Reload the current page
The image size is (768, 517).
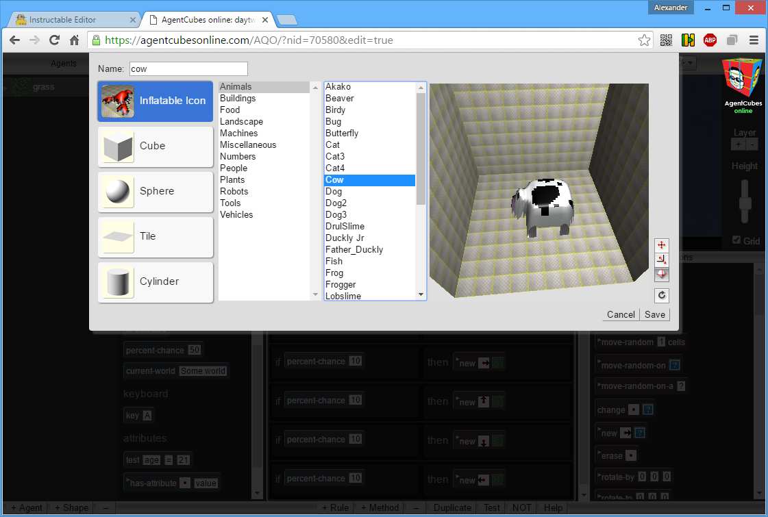coord(54,40)
